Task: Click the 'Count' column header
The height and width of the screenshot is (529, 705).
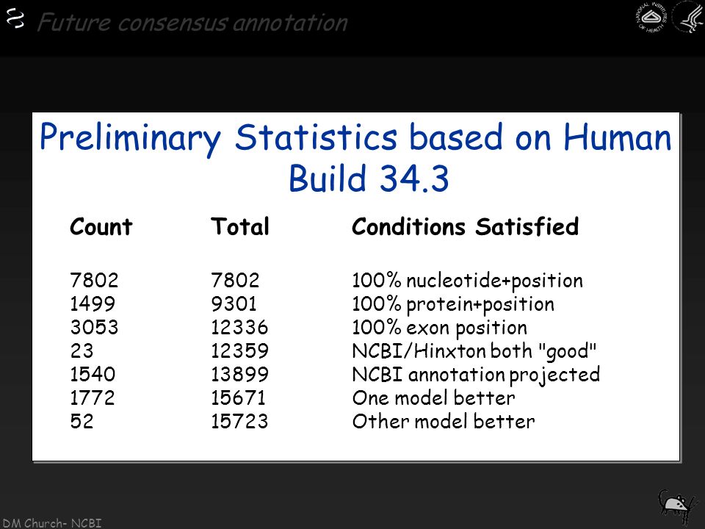Action: click(101, 226)
